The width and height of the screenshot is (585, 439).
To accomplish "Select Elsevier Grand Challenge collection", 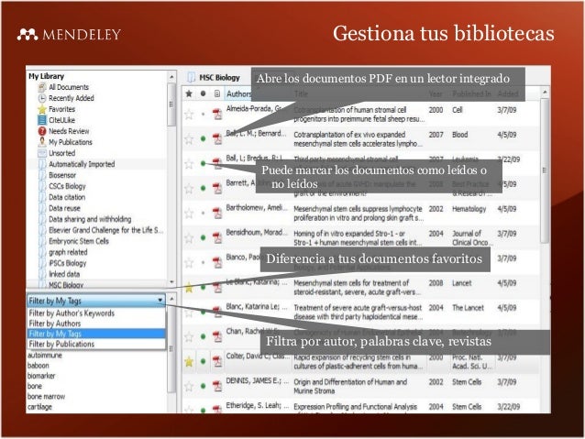I will [106, 230].
